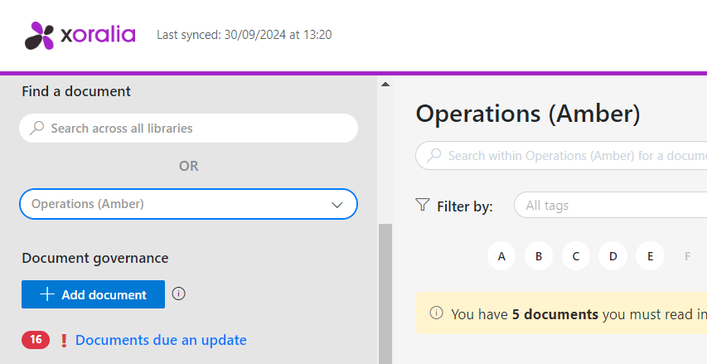Open Documents due an update link

coord(161,340)
